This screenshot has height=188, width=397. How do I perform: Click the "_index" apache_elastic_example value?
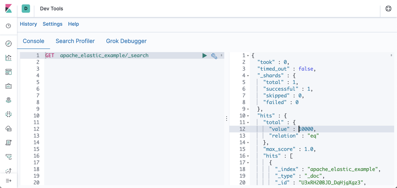(343, 169)
